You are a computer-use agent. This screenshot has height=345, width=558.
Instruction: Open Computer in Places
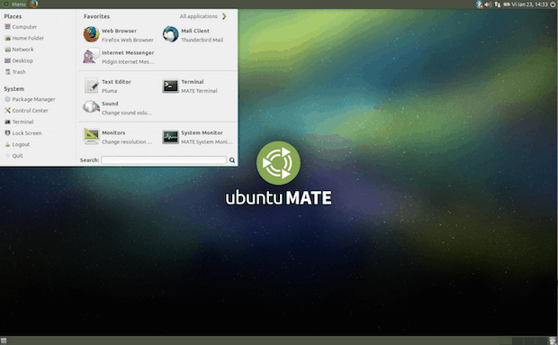tap(21, 27)
